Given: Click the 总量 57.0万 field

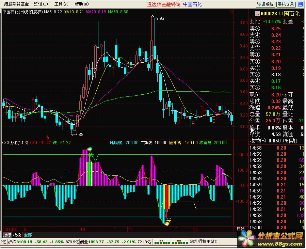Looking at the screenshot, I should [x=265, y=114].
